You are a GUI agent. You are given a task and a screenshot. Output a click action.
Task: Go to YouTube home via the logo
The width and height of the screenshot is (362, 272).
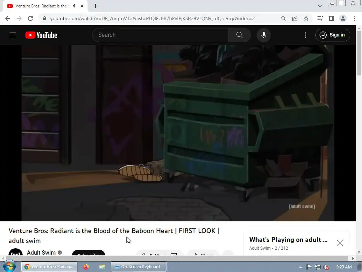(x=41, y=35)
